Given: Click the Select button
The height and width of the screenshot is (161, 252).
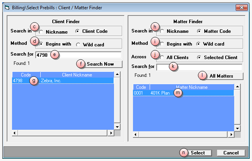Looking at the screenshot, I should pyautogui.click(x=198, y=153).
